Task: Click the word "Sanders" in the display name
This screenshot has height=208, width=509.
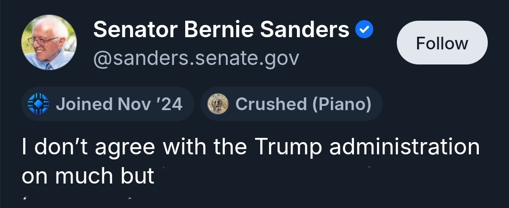Action: [305, 30]
